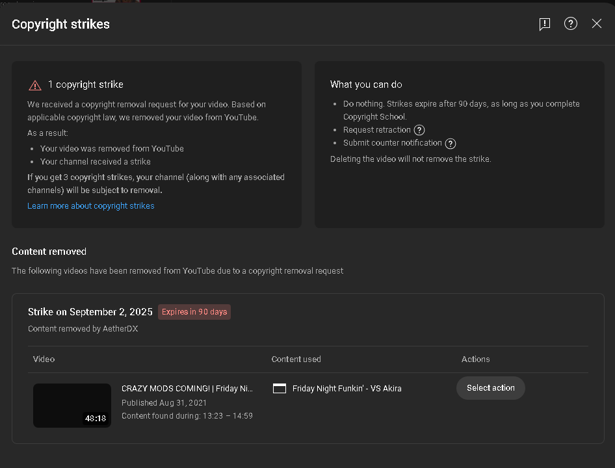
Task: Click the Submit counter notification bullet text
Action: 392,143
